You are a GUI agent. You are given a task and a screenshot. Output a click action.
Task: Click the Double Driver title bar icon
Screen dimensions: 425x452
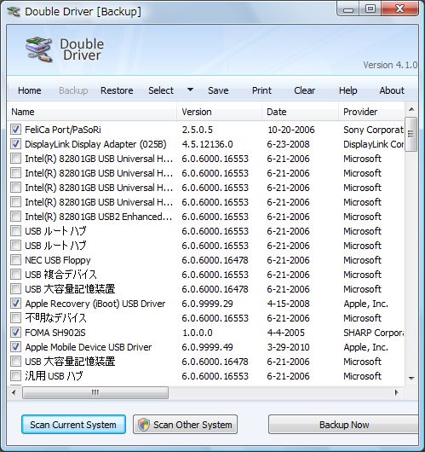coord(14,12)
